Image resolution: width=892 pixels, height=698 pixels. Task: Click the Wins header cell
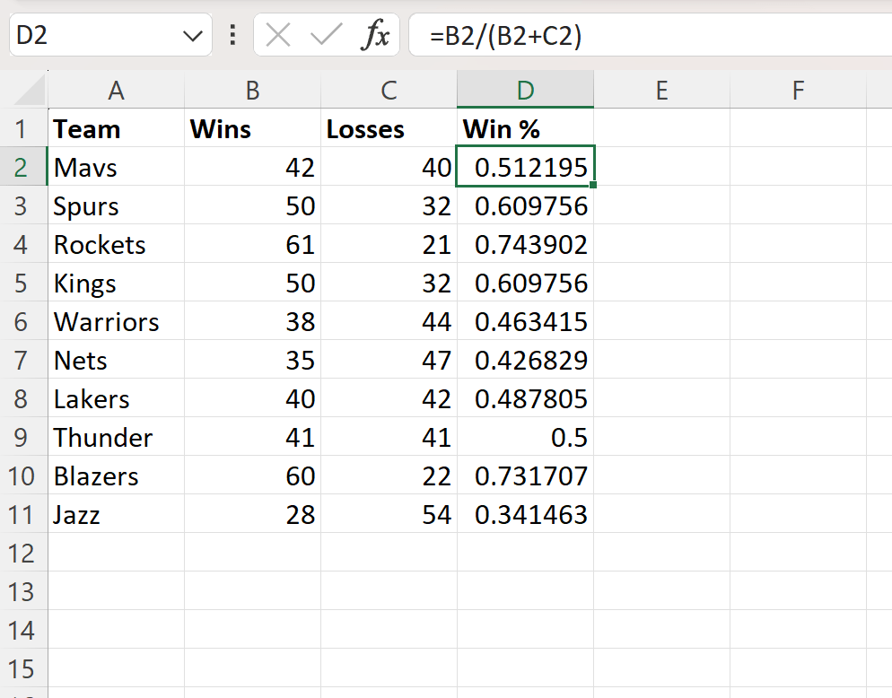coord(252,128)
